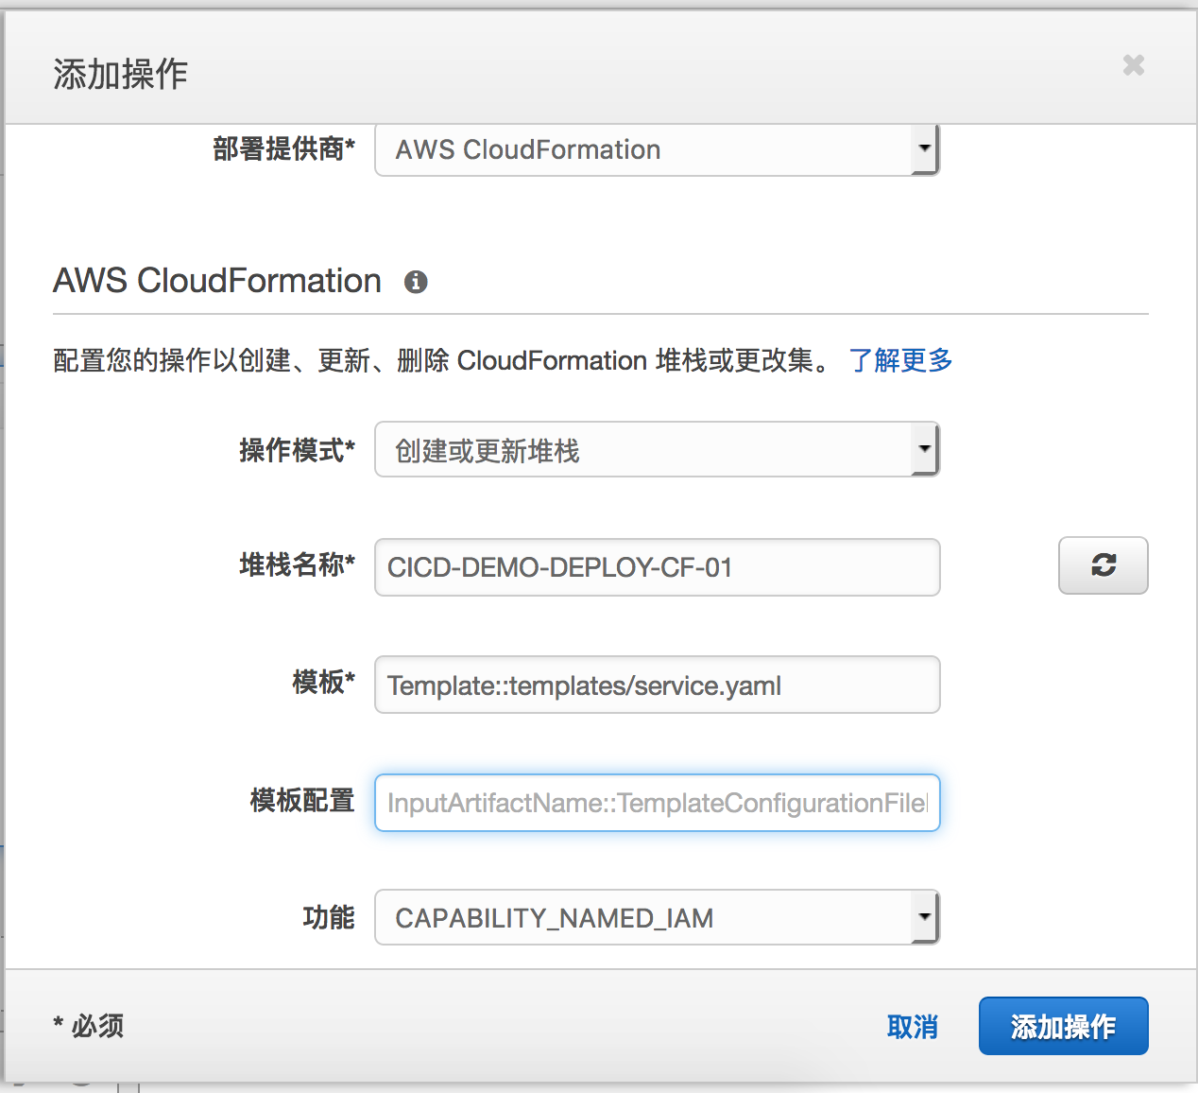Screen dimensions: 1198x1093
Task: Follow the 了解更多 link
Action: coord(900,360)
